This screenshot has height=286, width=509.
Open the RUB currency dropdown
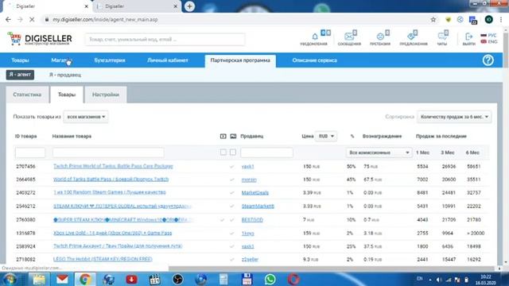point(326,136)
